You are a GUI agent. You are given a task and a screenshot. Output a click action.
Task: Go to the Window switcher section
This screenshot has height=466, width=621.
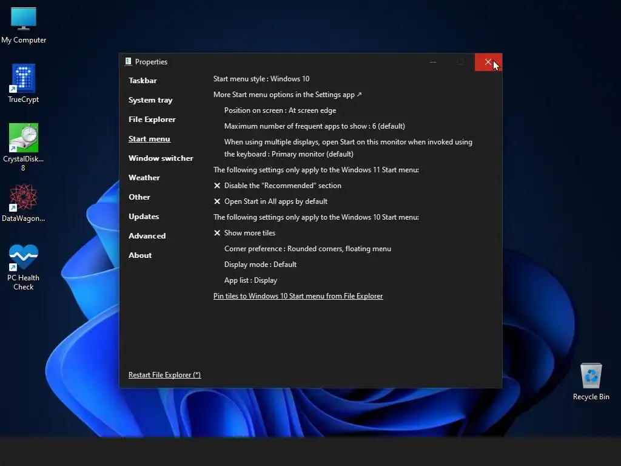click(x=161, y=158)
